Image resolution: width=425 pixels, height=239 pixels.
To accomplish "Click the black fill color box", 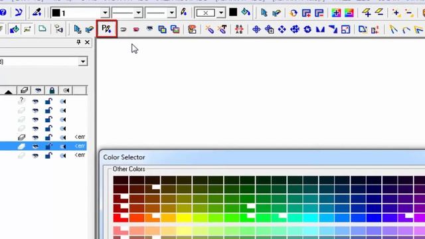I will (x=233, y=12).
